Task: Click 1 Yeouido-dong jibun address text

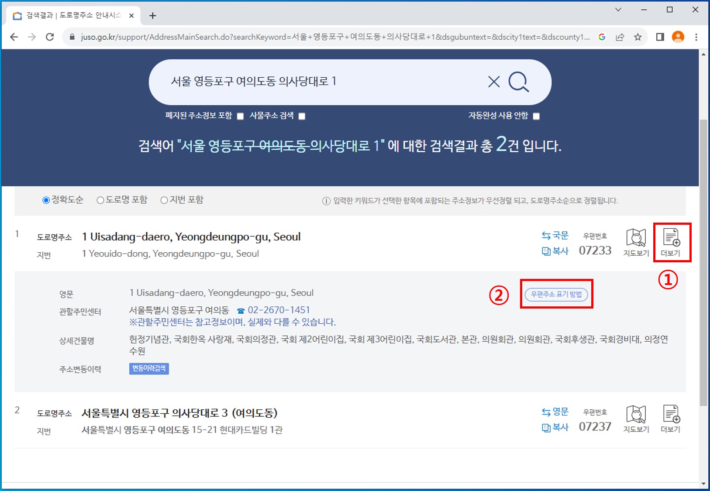Action: pyautogui.click(x=170, y=254)
